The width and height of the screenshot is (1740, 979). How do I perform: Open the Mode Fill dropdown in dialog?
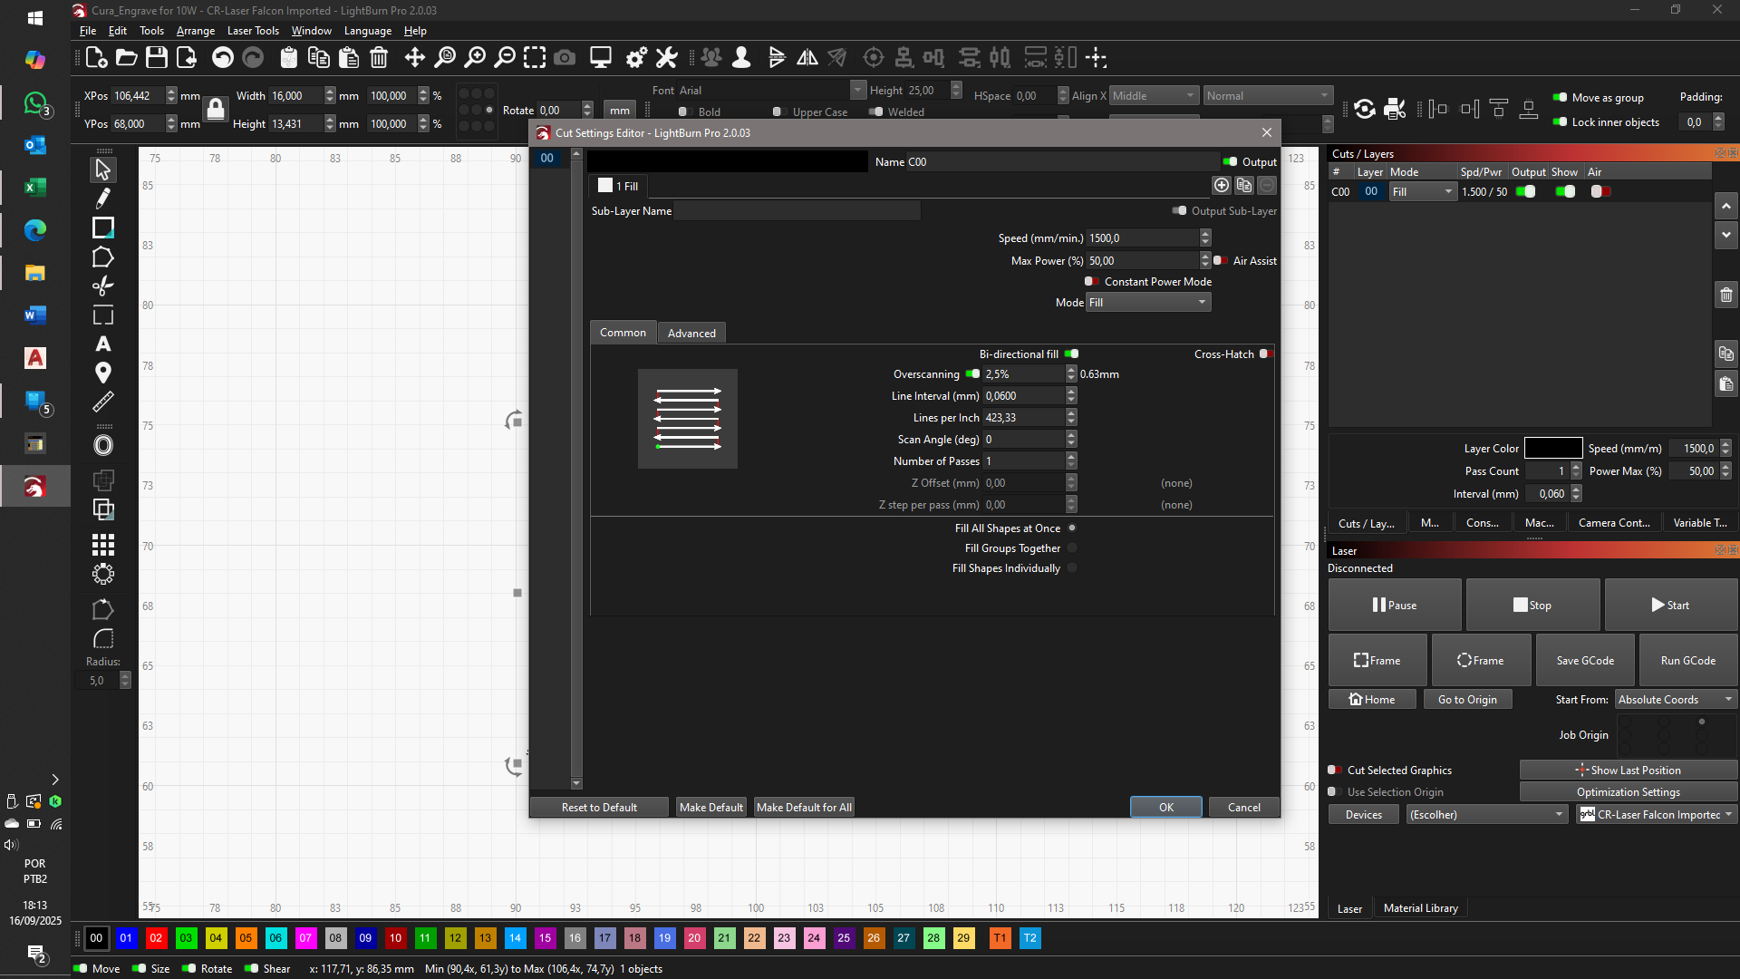coord(1148,303)
